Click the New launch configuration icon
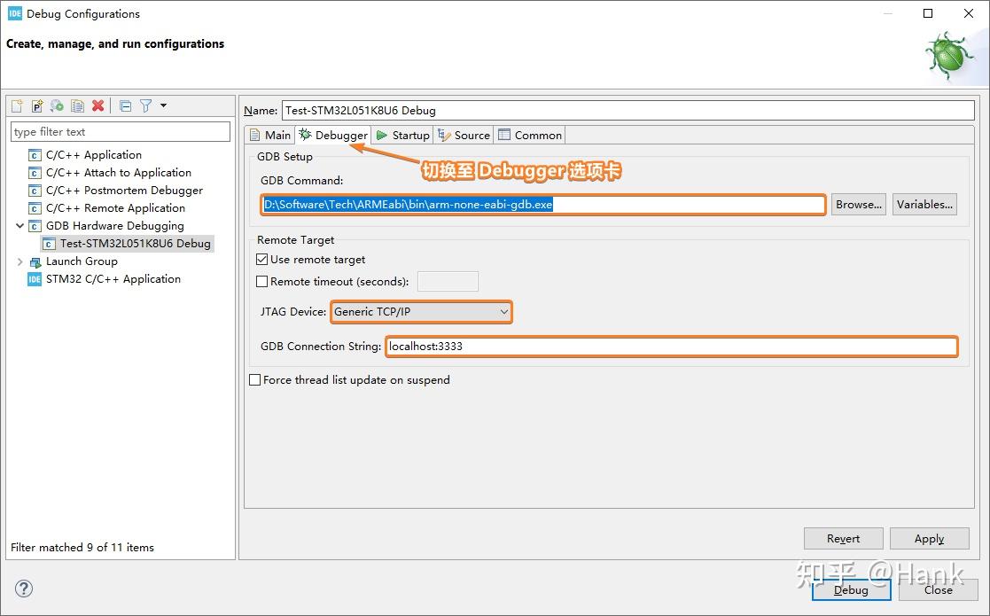The height and width of the screenshot is (616, 990). [x=17, y=106]
